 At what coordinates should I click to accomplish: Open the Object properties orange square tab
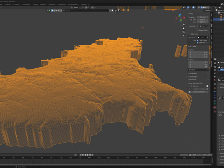click(215, 88)
